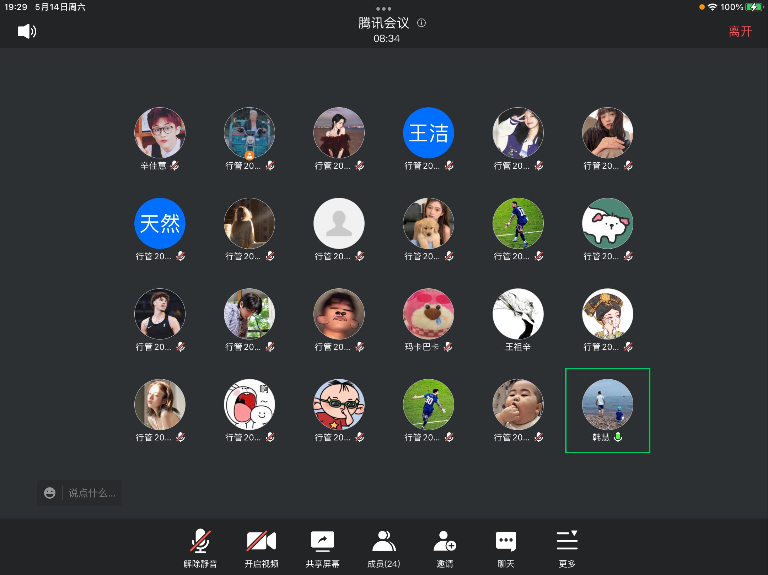Viewport: 768px width, 575px height.
Task: Tap the speaker audio output icon
Action: click(27, 31)
